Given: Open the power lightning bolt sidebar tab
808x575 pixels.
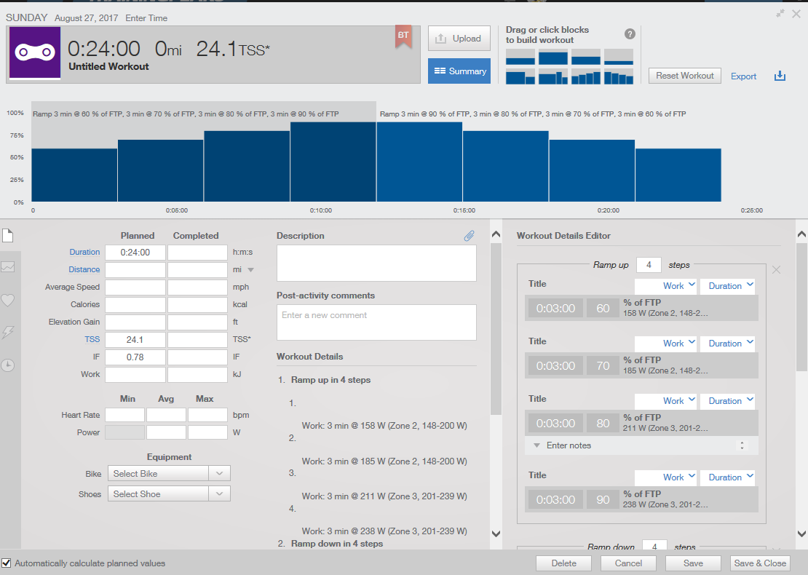Looking at the screenshot, I should click(x=7, y=333).
